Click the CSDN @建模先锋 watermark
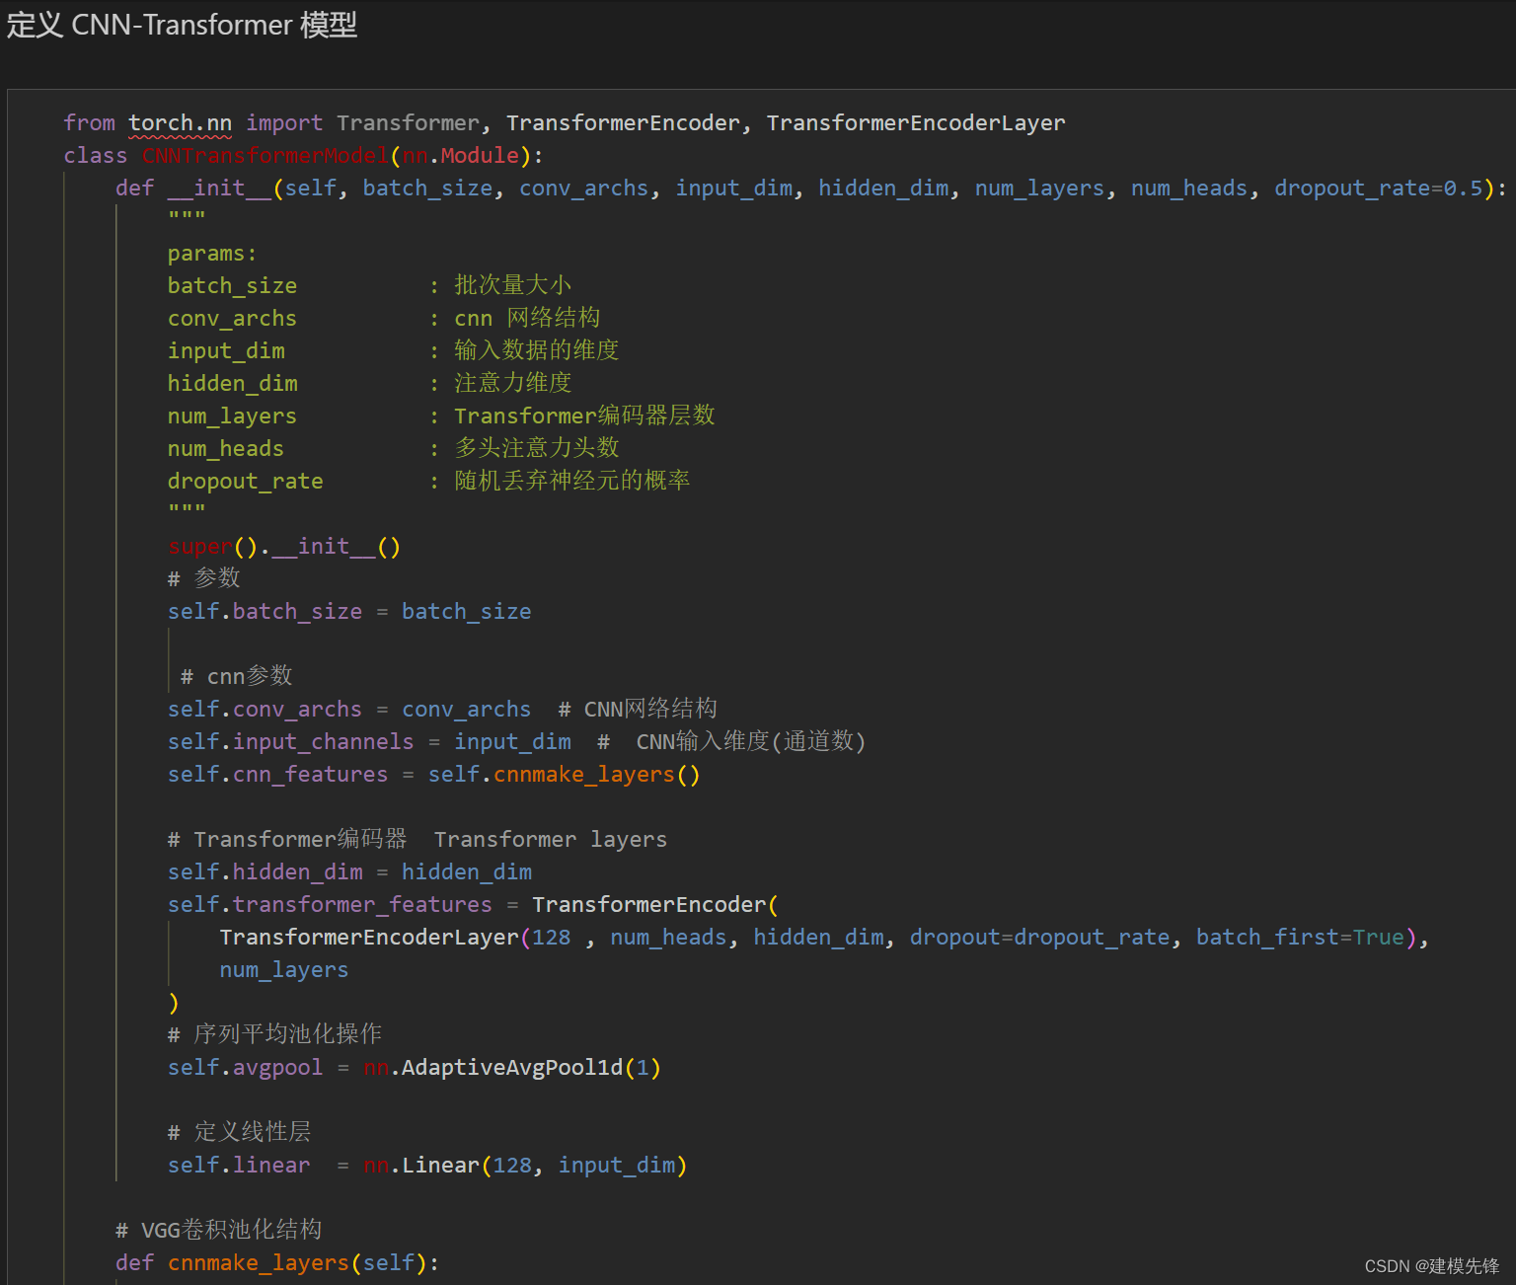 point(1431,1266)
